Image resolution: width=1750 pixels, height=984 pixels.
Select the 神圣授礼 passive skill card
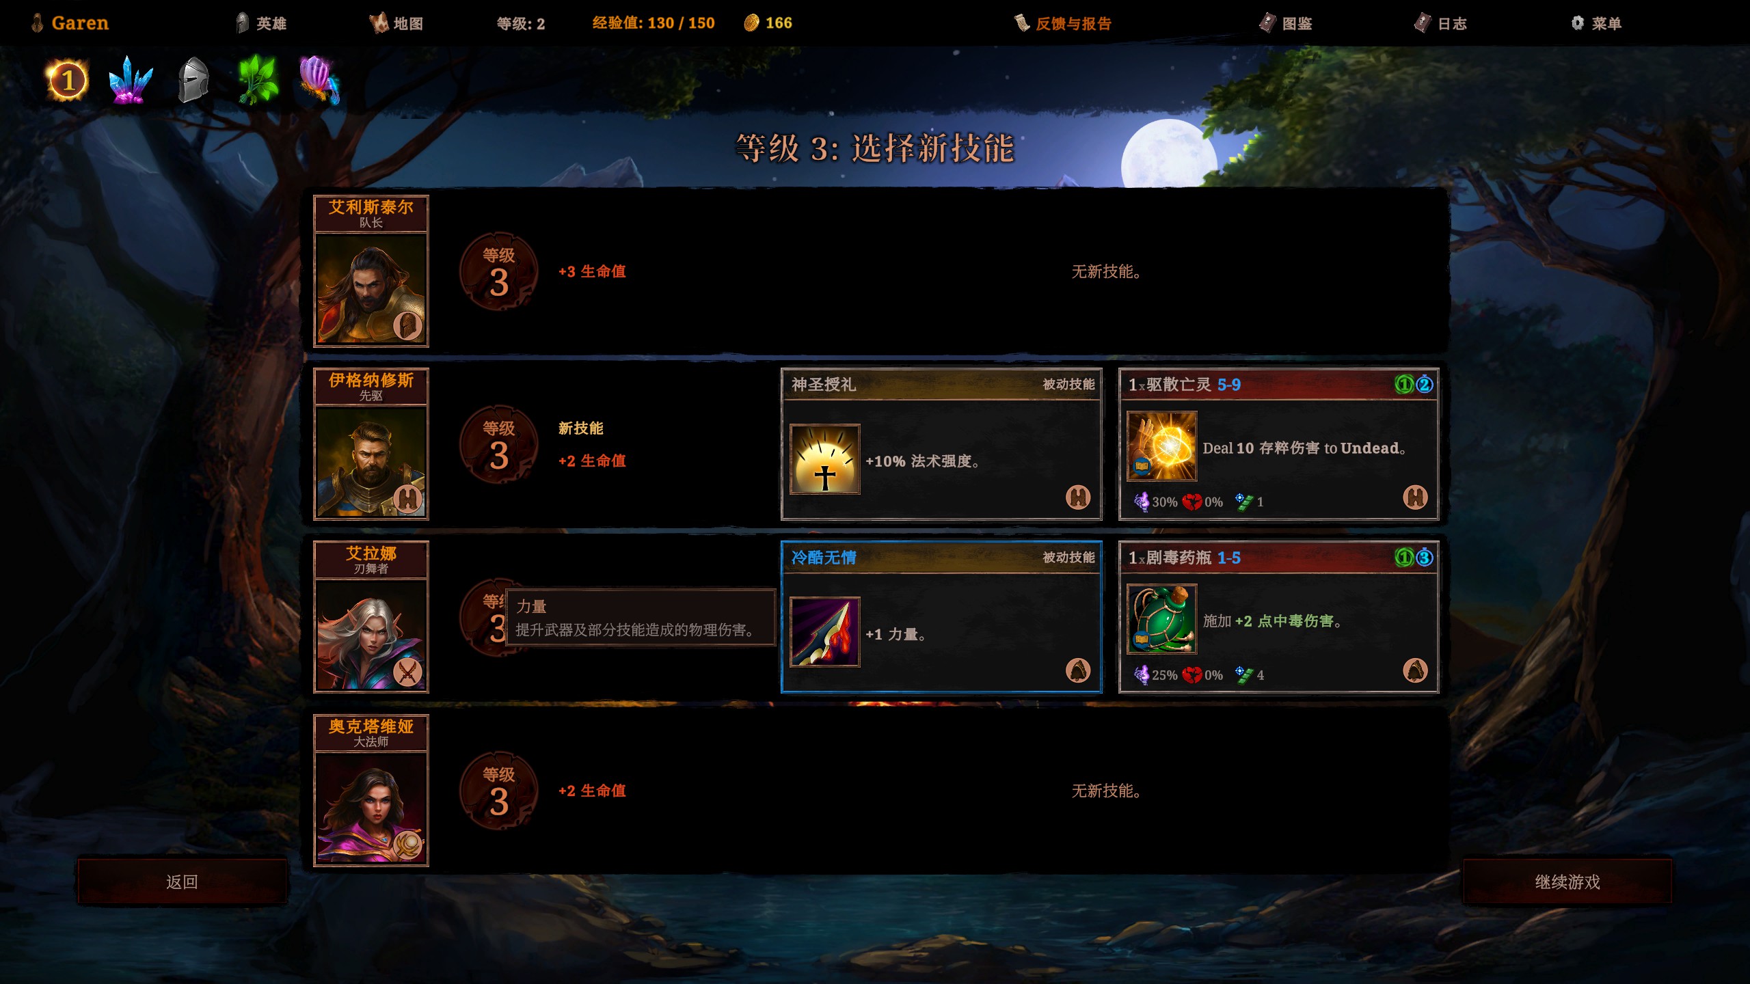pos(941,443)
